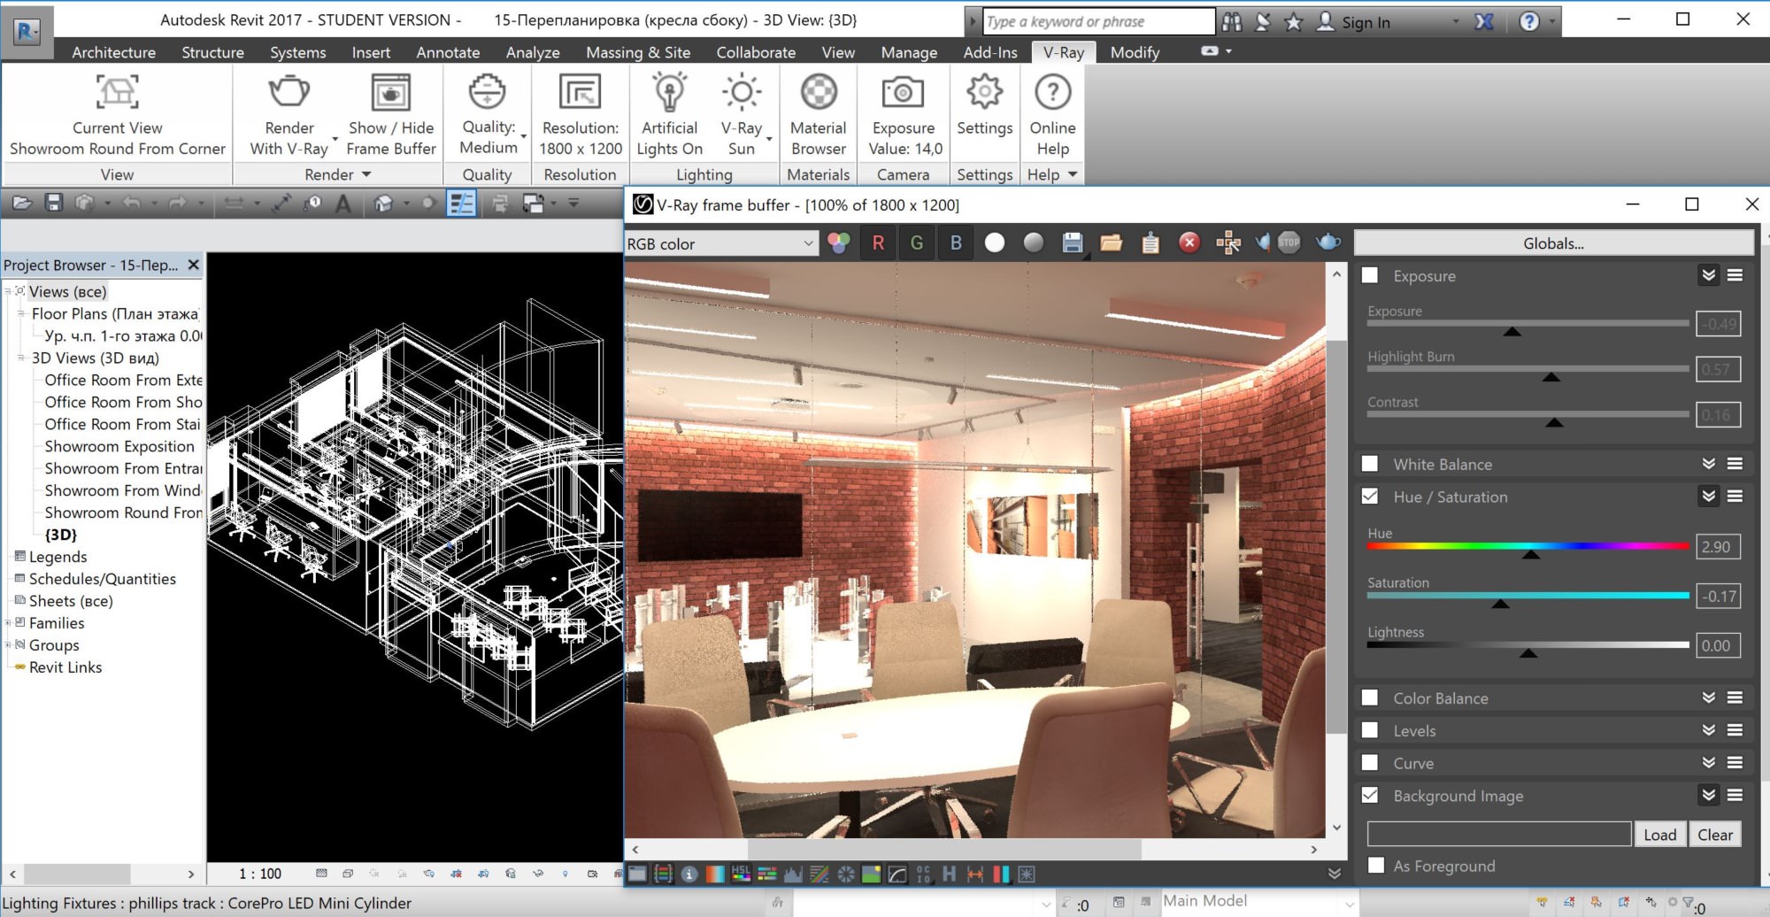Open the Architecture ribbon tab
This screenshot has height=917, width=1770.
point(113,52)
